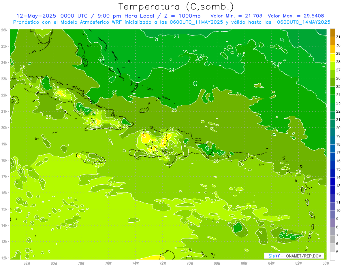Click the 66W longitude axis label
The image size is (346, 267).
click(x=244, y=263)
